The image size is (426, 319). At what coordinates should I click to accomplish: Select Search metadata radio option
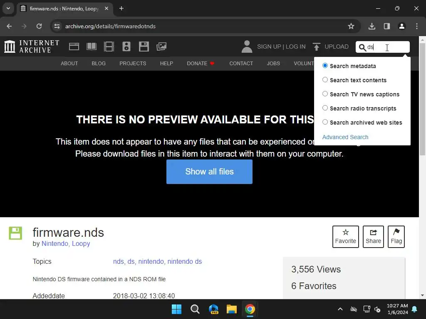pyautogui.click(x=325, y=66)
